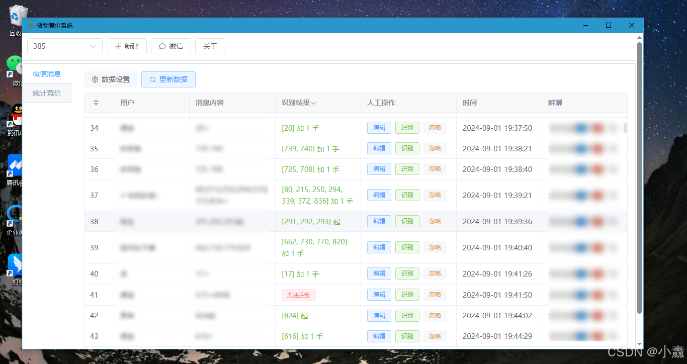Click 编辑 in row 39
The height and width of the screenshot is (364, 687).
tap(379, 247)
